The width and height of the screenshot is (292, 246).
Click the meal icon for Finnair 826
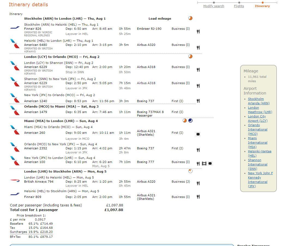point(198,31)
